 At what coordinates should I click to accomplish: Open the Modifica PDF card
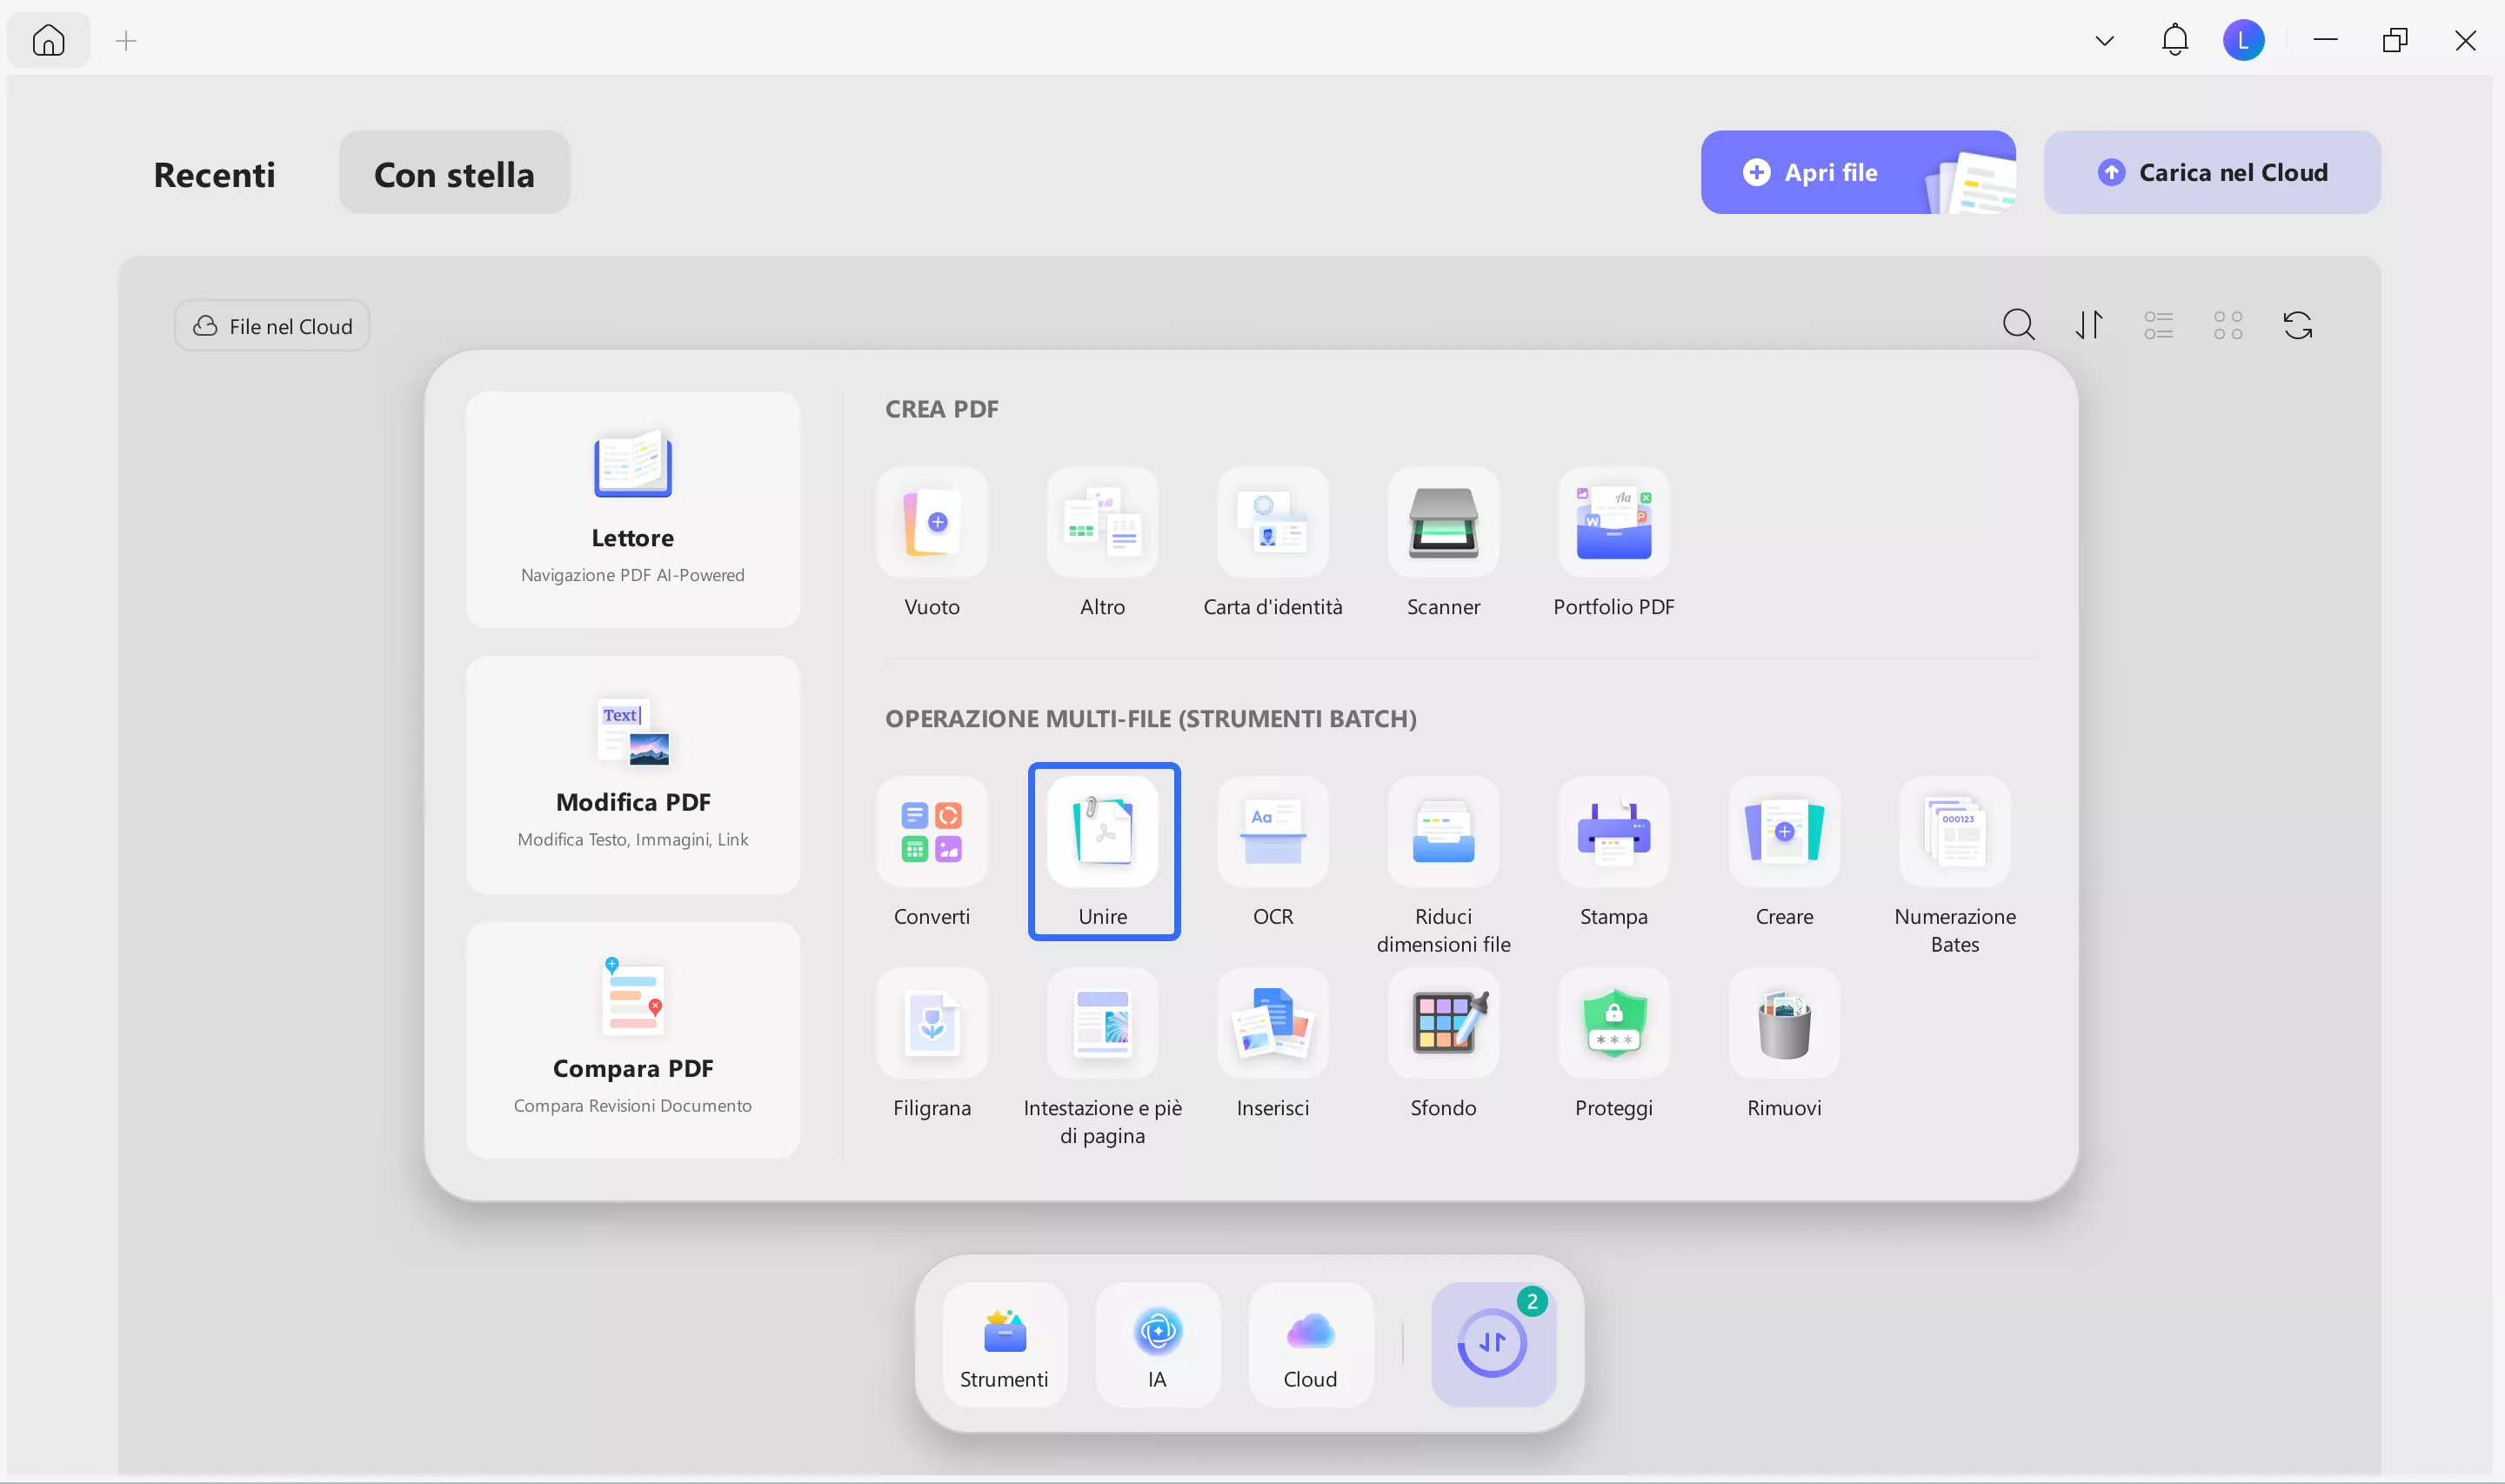click(x=632, y=775)
